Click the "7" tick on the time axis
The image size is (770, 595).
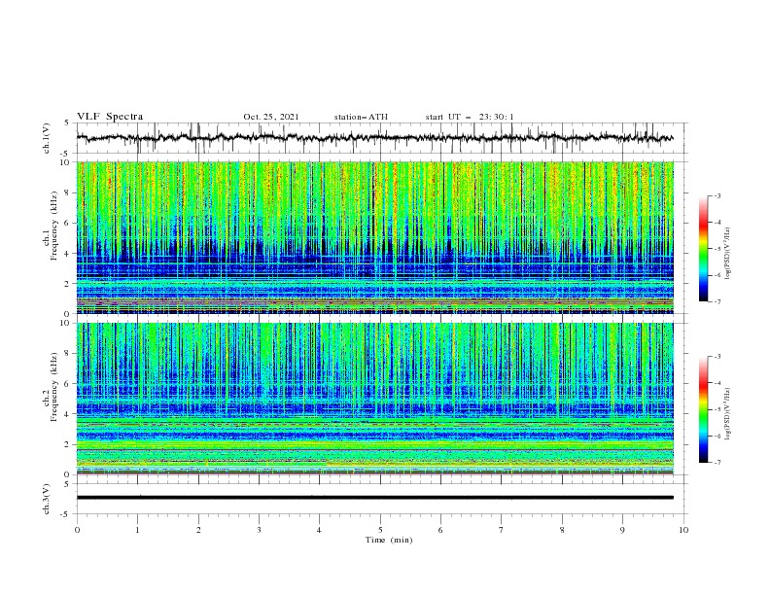click(x=502, y=530)
